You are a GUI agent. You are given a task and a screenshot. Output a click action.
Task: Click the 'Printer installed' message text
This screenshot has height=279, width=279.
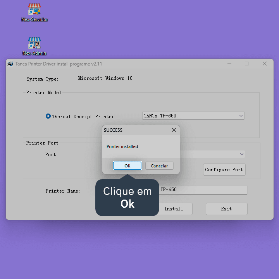pyautogui.click(x=122, y=146)
